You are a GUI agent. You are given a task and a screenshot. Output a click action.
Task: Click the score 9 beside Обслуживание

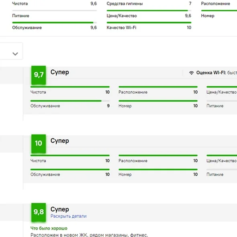108,106
